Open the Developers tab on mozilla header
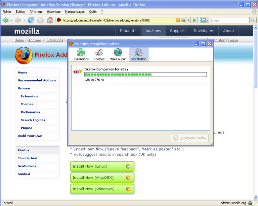The image size is (258, 206). coord(204,31)
